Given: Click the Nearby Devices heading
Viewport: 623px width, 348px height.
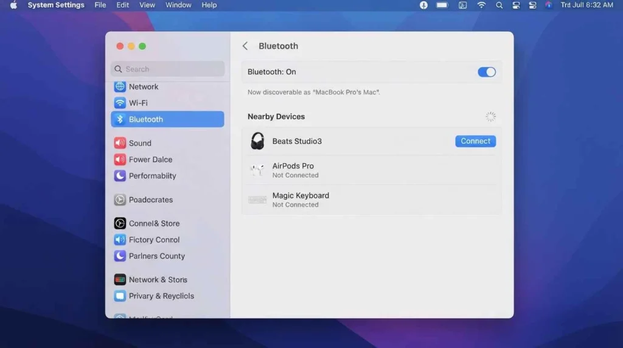Looking at the screenshot, I should pos(276,116).
